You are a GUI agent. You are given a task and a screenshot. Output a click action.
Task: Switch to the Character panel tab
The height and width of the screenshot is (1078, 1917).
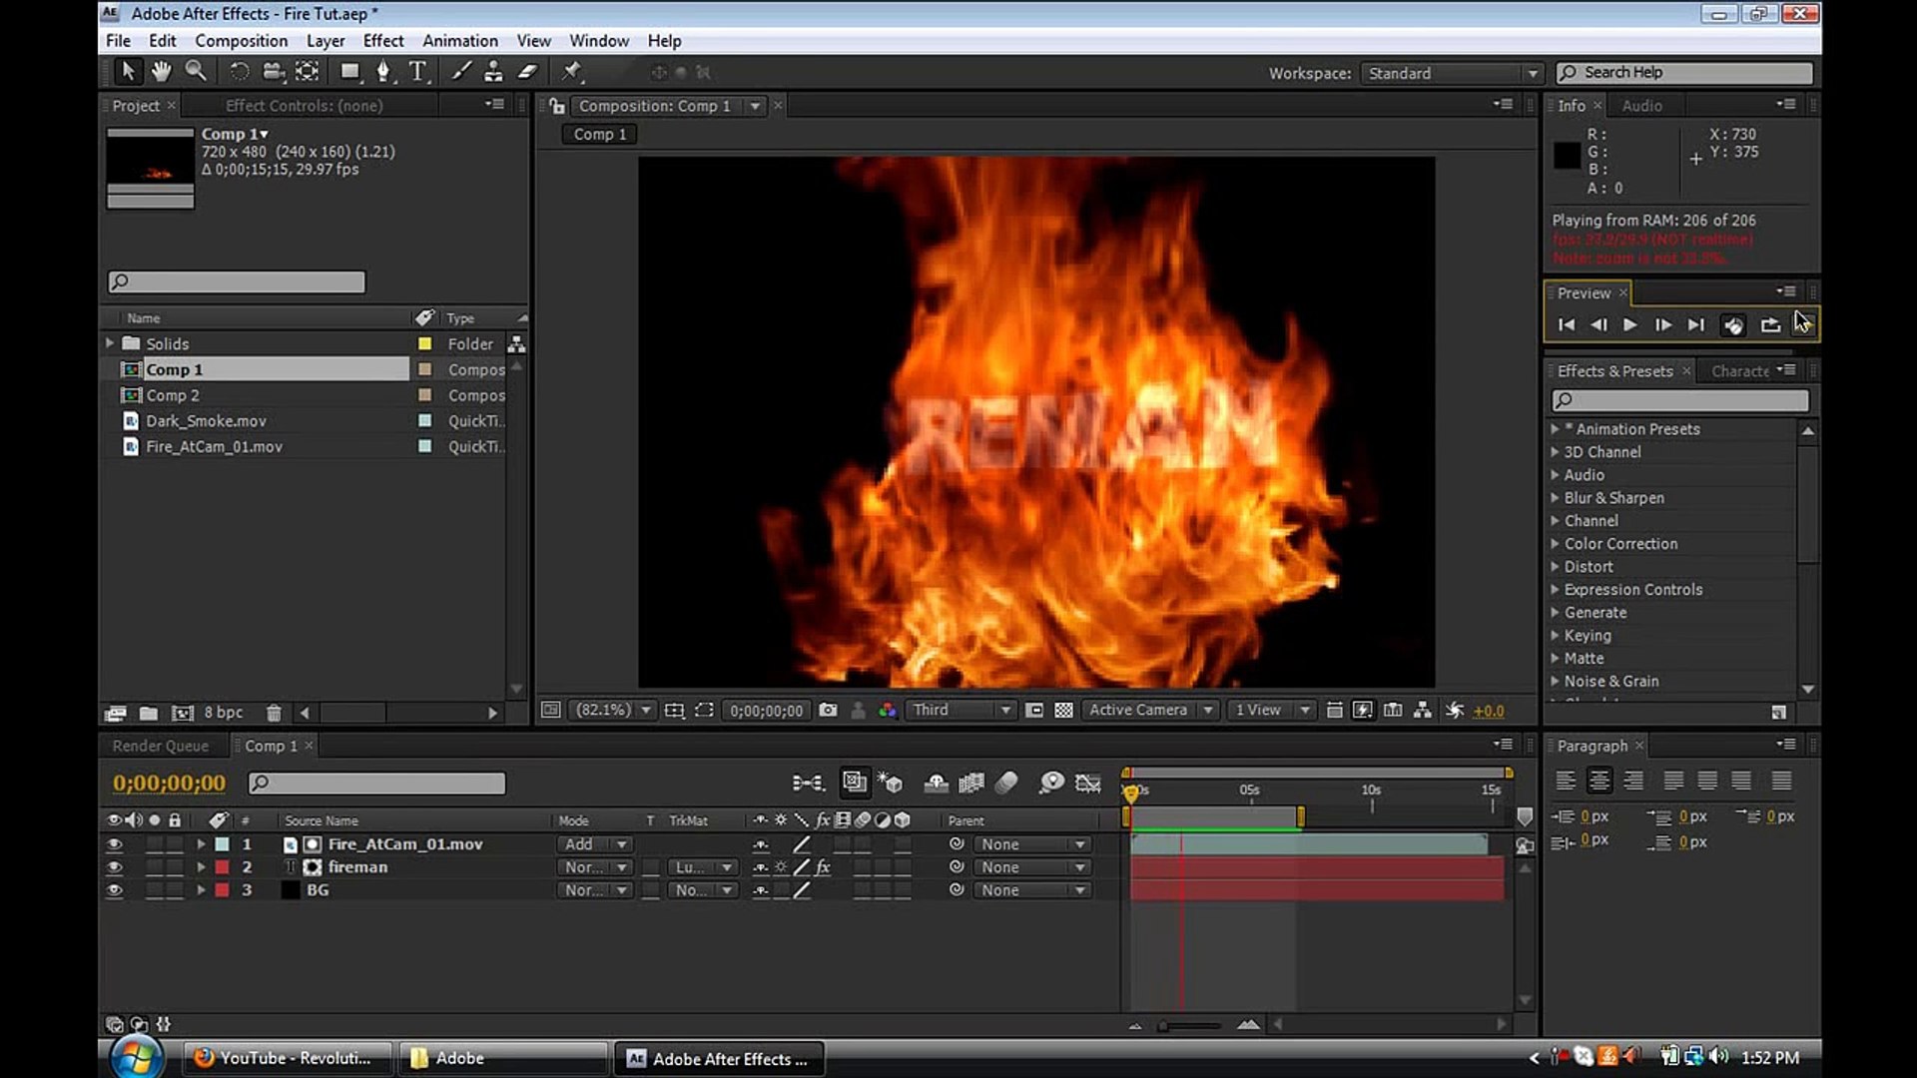1740,371
